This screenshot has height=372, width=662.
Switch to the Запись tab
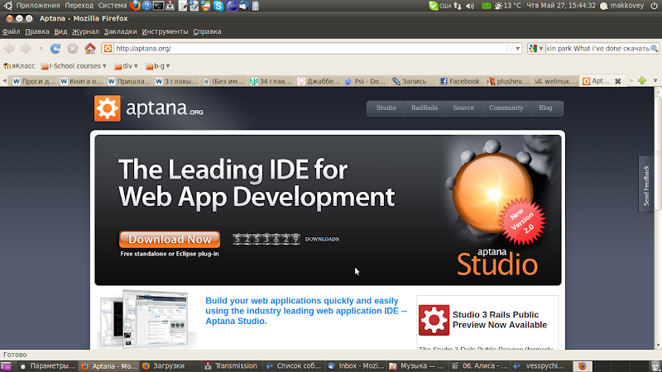[411, 81]
